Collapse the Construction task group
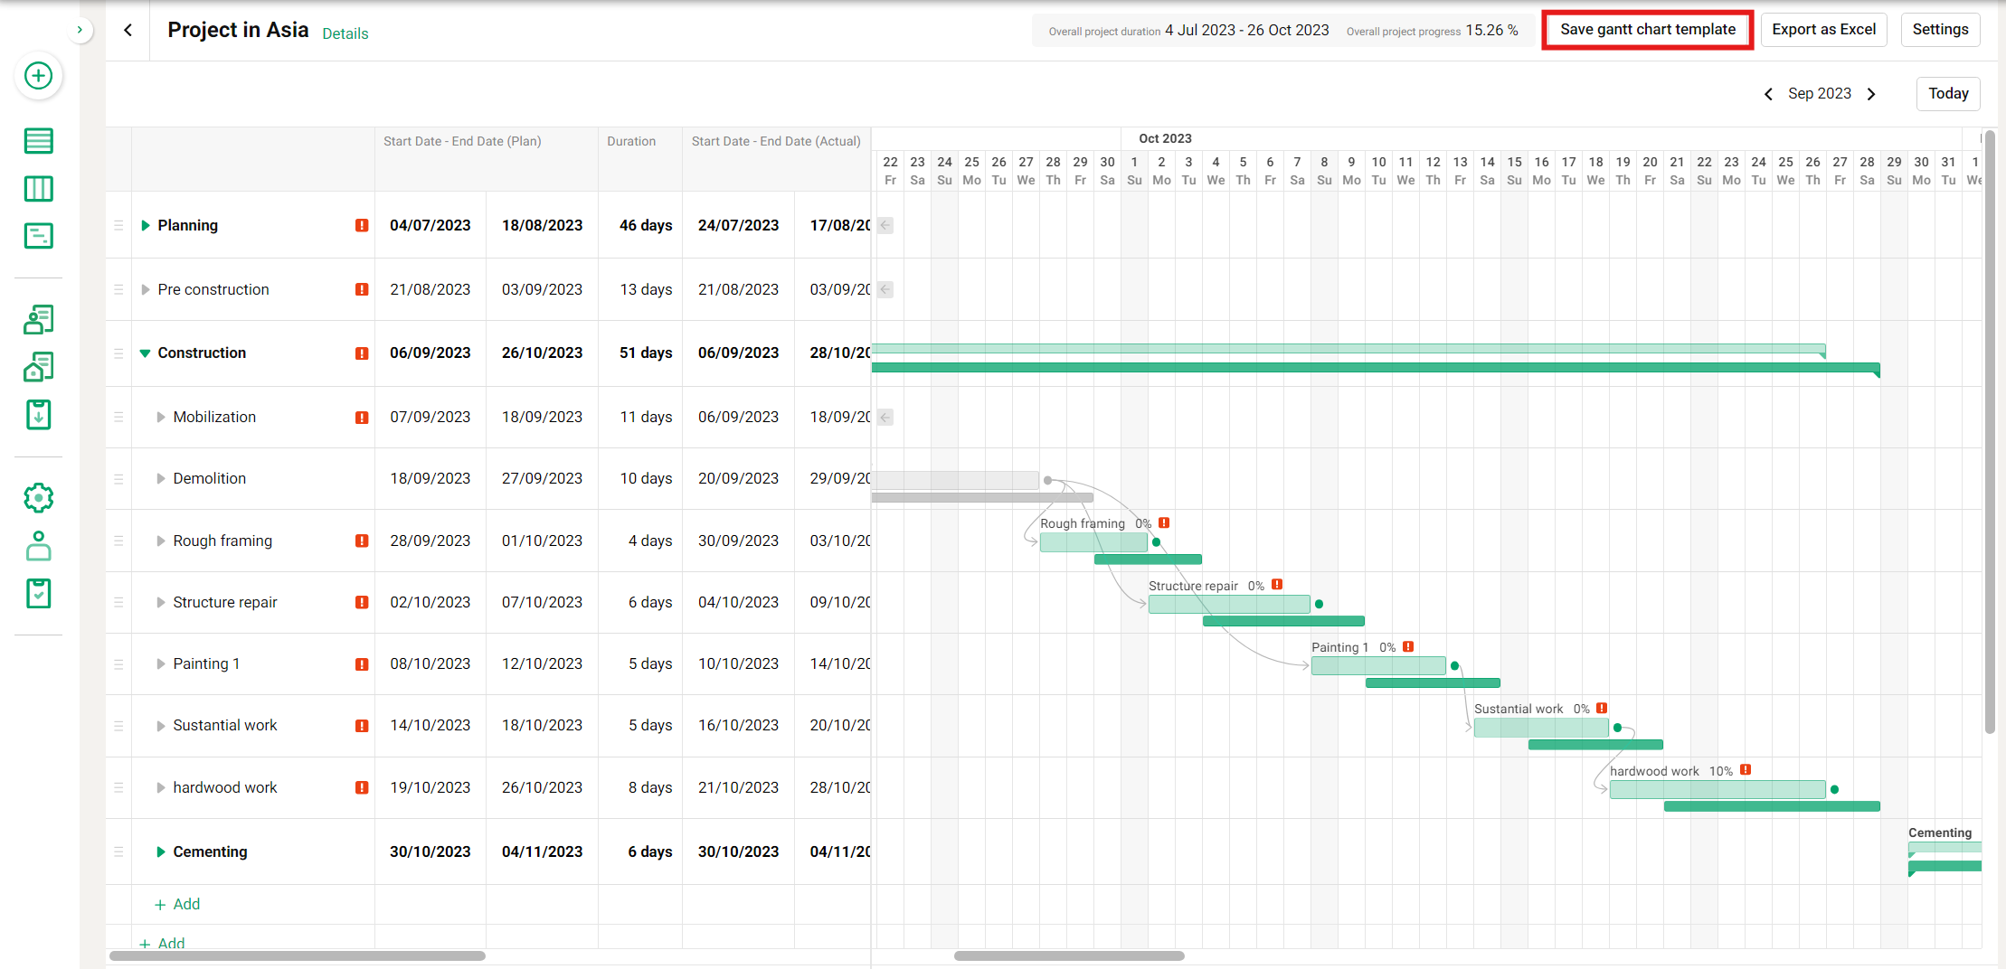 pos(145,353)
